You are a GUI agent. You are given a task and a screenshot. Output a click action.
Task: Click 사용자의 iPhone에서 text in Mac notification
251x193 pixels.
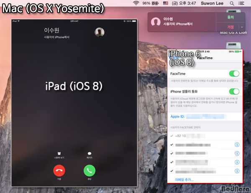point(178,24)
